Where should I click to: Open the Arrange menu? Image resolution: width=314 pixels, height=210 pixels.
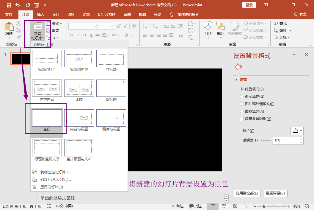coord(220,30)
